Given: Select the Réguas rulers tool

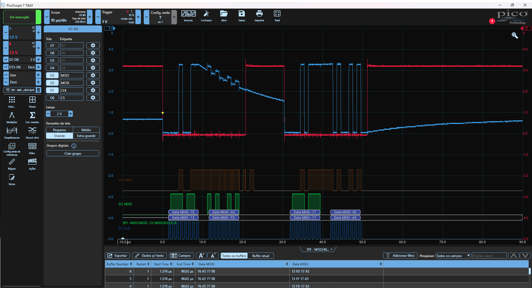Looking at the screenshot, I should (12, 164).
